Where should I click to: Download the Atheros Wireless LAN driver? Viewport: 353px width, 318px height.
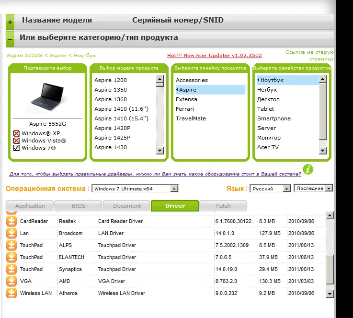[11, 293]
